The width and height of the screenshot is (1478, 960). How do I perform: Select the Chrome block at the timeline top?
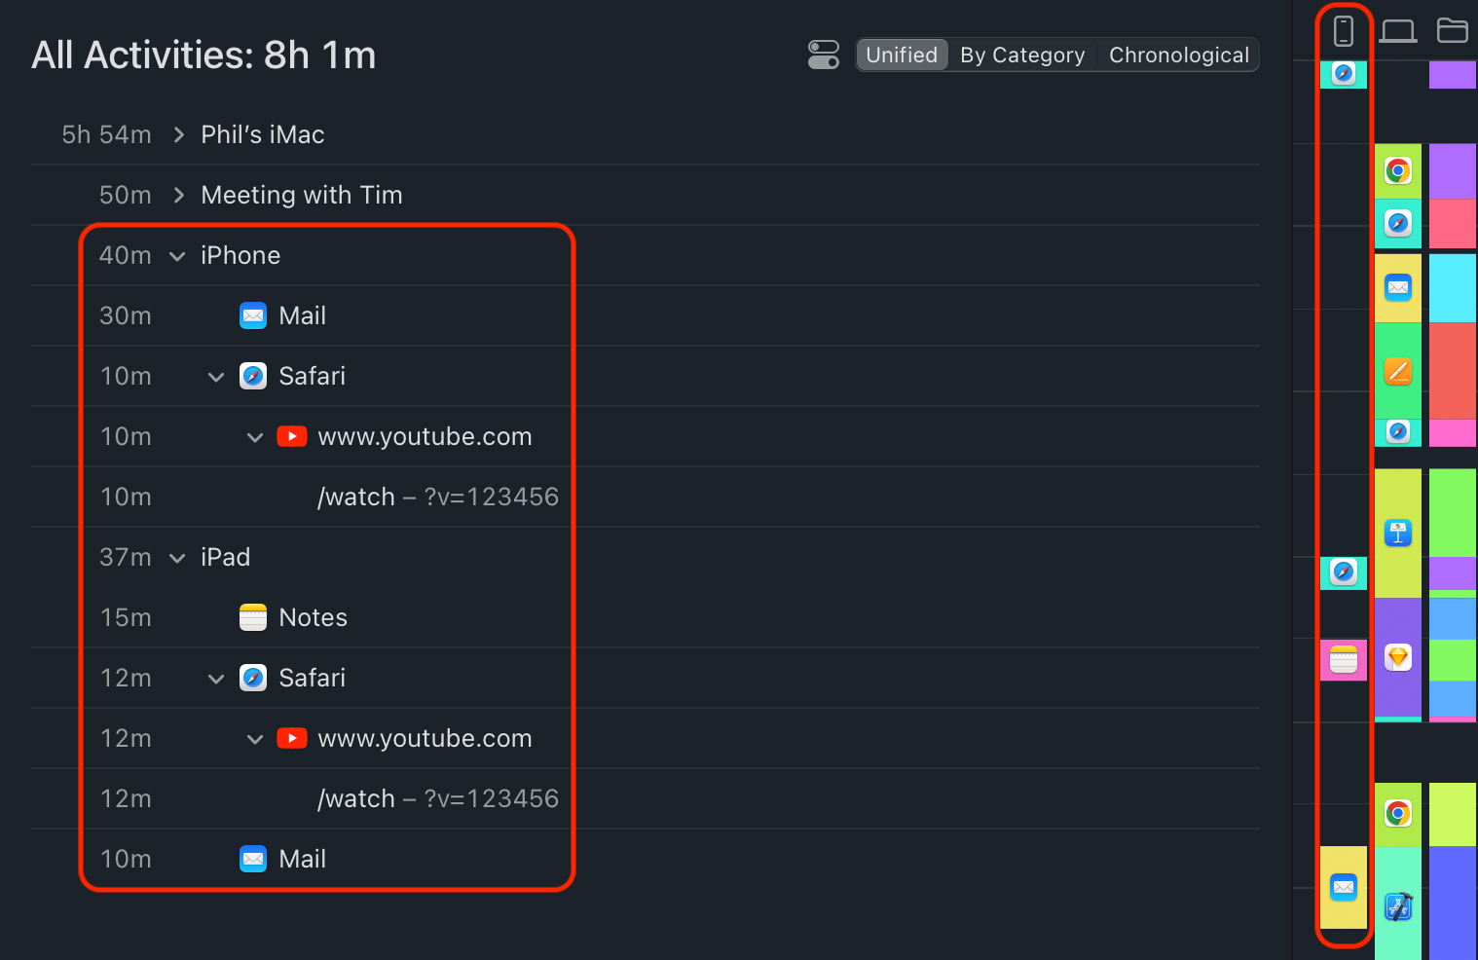[1398, 171]
